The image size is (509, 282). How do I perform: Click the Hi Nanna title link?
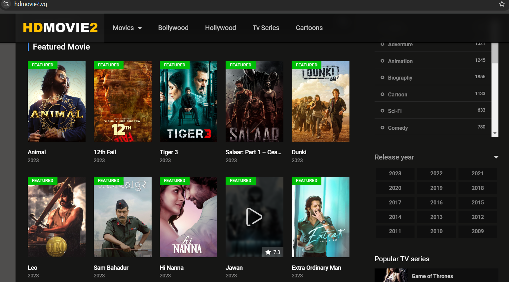point(172,268)
